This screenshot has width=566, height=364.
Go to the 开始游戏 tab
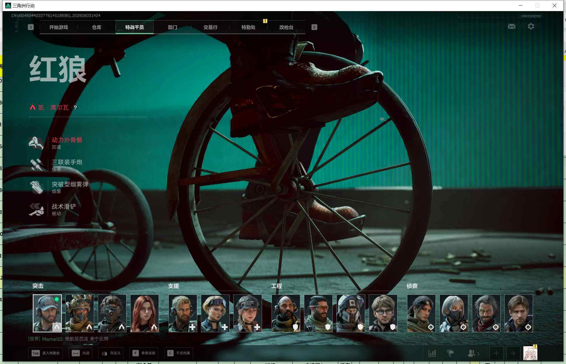tap(58, 27)
